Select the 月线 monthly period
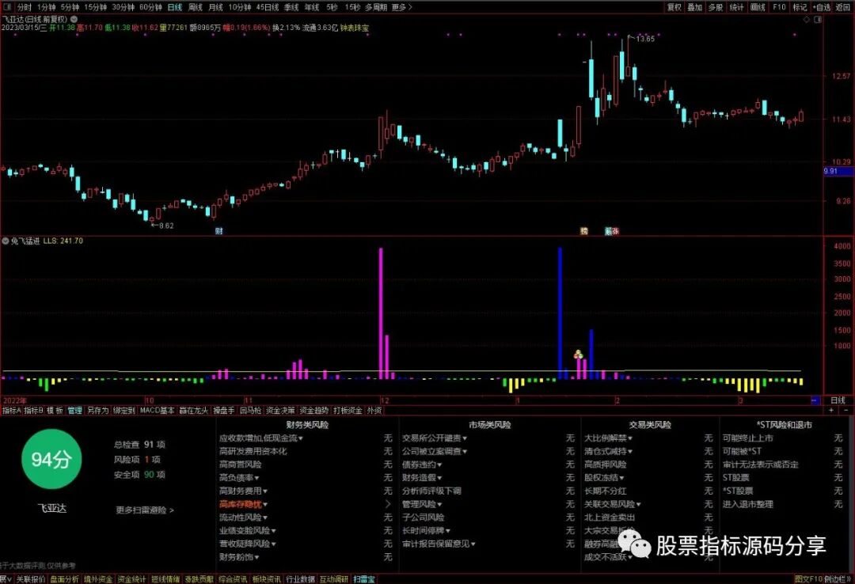Image resolution: width=855 pixels, height=584 pixels. point(216,7)
